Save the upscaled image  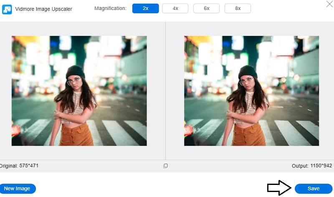pyautogui.click(x=313, y=189)
